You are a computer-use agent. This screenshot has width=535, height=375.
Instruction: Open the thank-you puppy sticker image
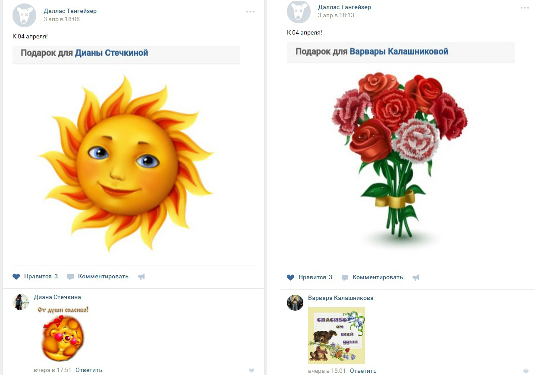pos(337,336)
